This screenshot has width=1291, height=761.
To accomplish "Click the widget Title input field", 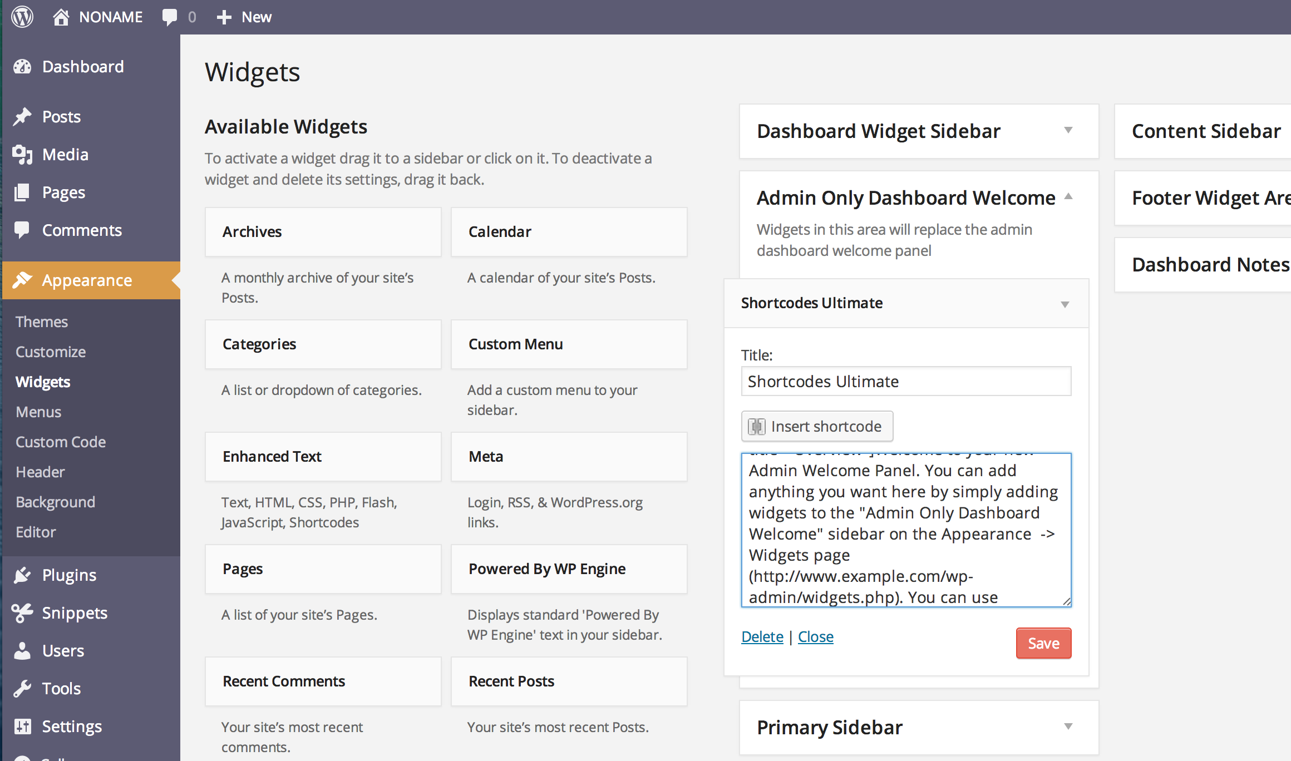I will 906,382.
